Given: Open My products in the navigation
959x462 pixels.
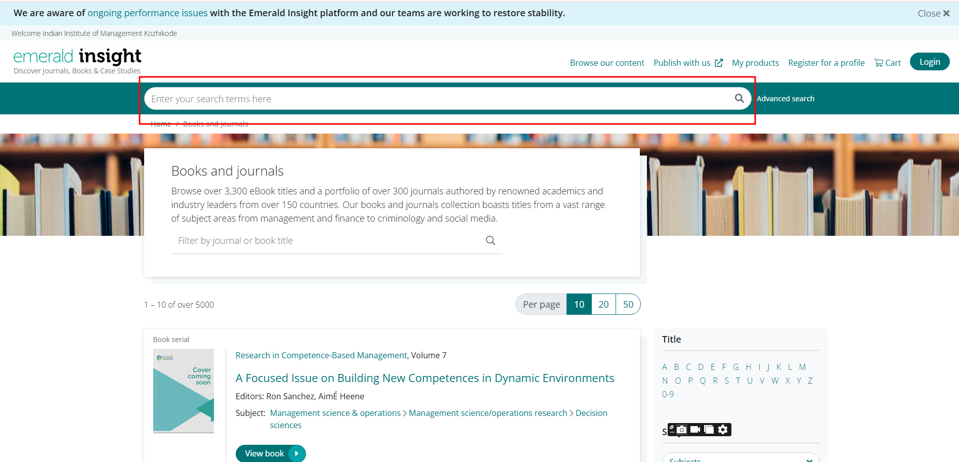Looking at the screenshot, I should click(755, 63).
